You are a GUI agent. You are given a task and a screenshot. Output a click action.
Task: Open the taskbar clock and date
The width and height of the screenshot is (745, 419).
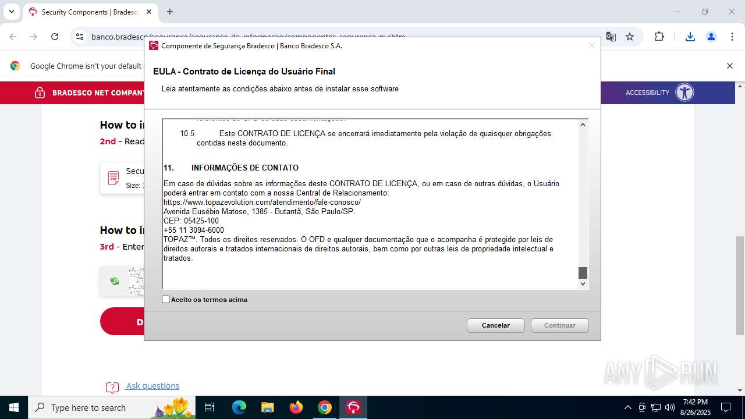[x=696, y=407]
